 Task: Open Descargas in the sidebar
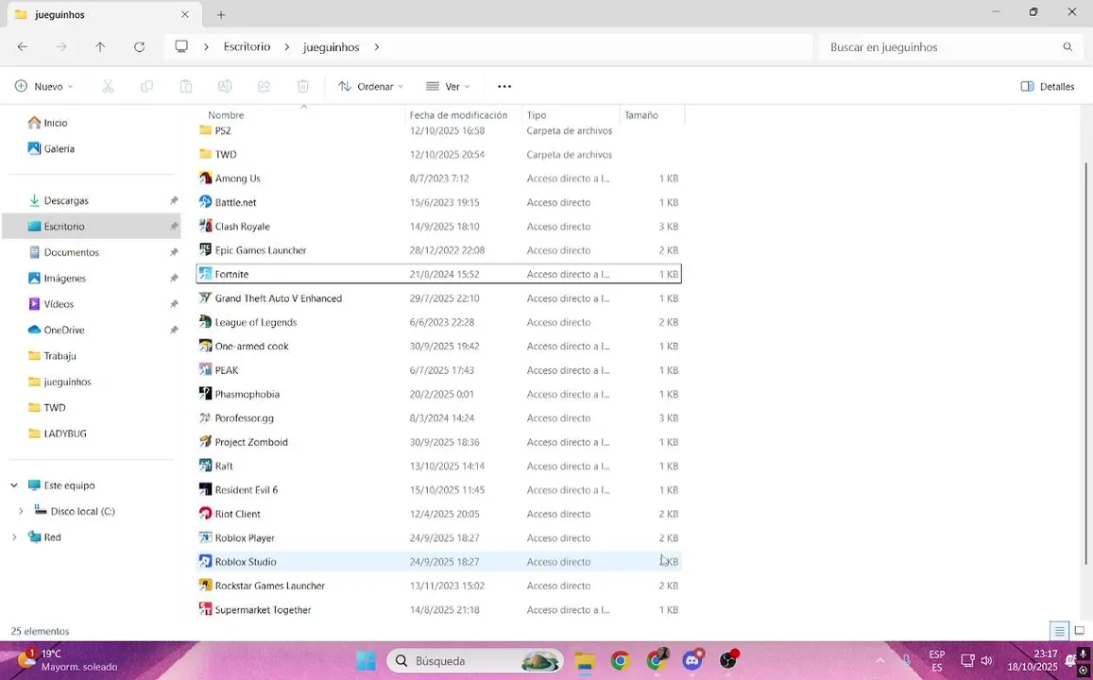(66, 200)
